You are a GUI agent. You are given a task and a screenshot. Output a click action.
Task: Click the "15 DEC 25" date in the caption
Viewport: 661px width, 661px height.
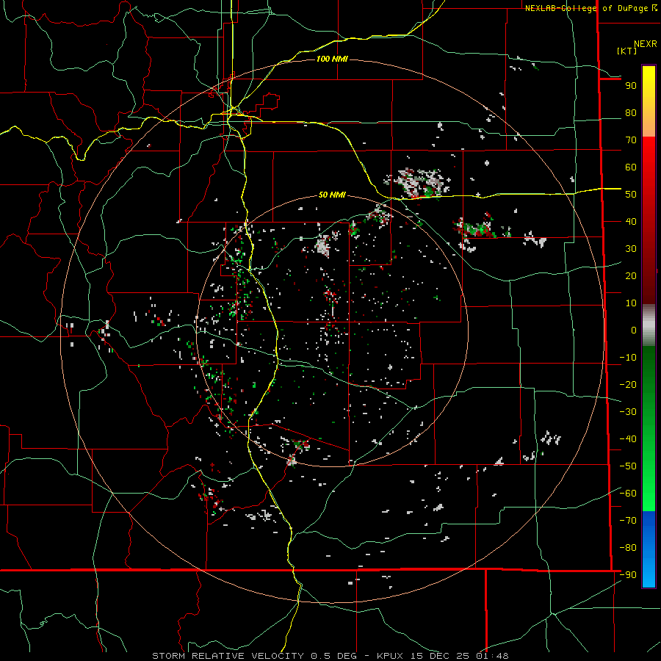441,656
